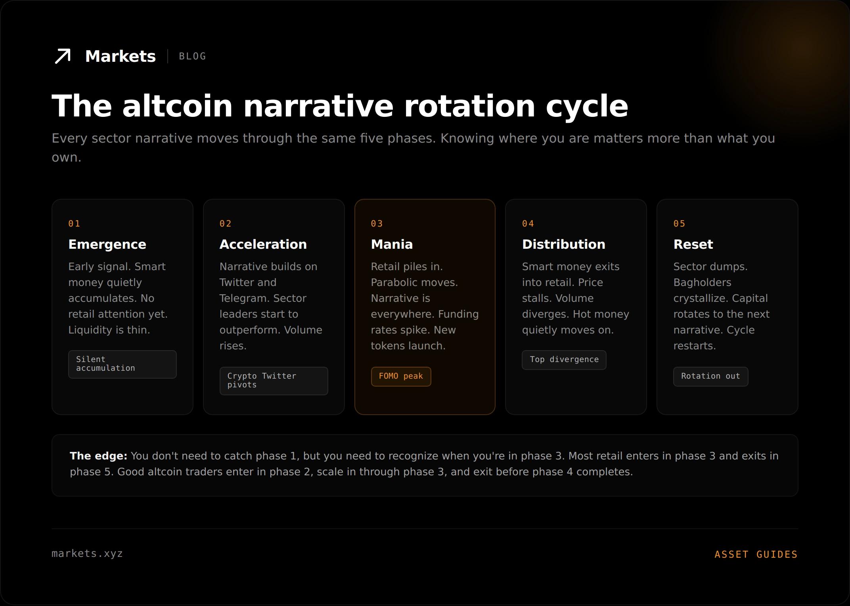This screenshot has width=850, height=606.
Task: Click the orange FOMO peak tag
Action: tap(401, 376)
